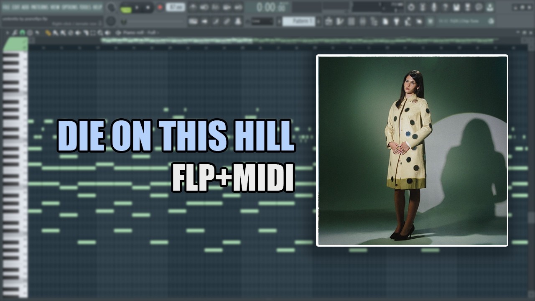Open the piano roll menu arrow
The image size is (535, 301).
click(8, 33)
